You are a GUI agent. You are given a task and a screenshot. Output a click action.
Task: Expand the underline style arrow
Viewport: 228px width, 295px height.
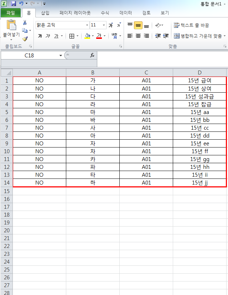[x=62, y=36]
